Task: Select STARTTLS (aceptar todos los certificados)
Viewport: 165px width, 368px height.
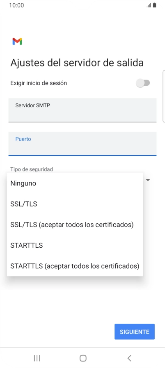Action: (75, 266)
